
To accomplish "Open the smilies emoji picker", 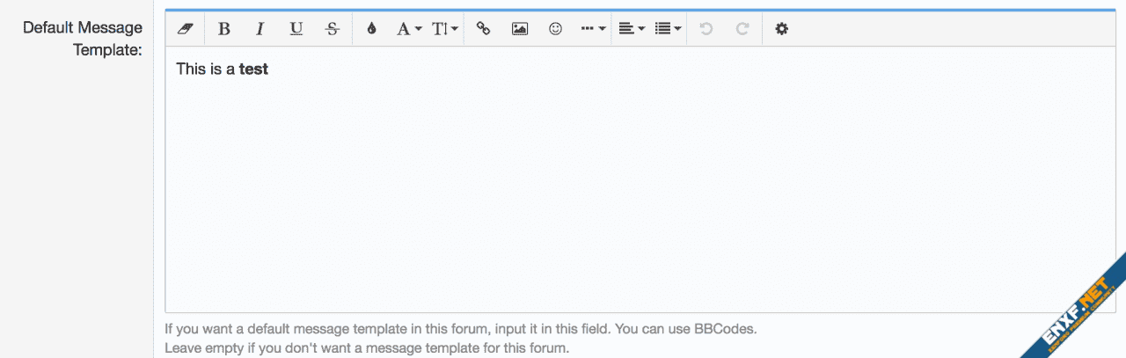I will click(x=555, y=29).
